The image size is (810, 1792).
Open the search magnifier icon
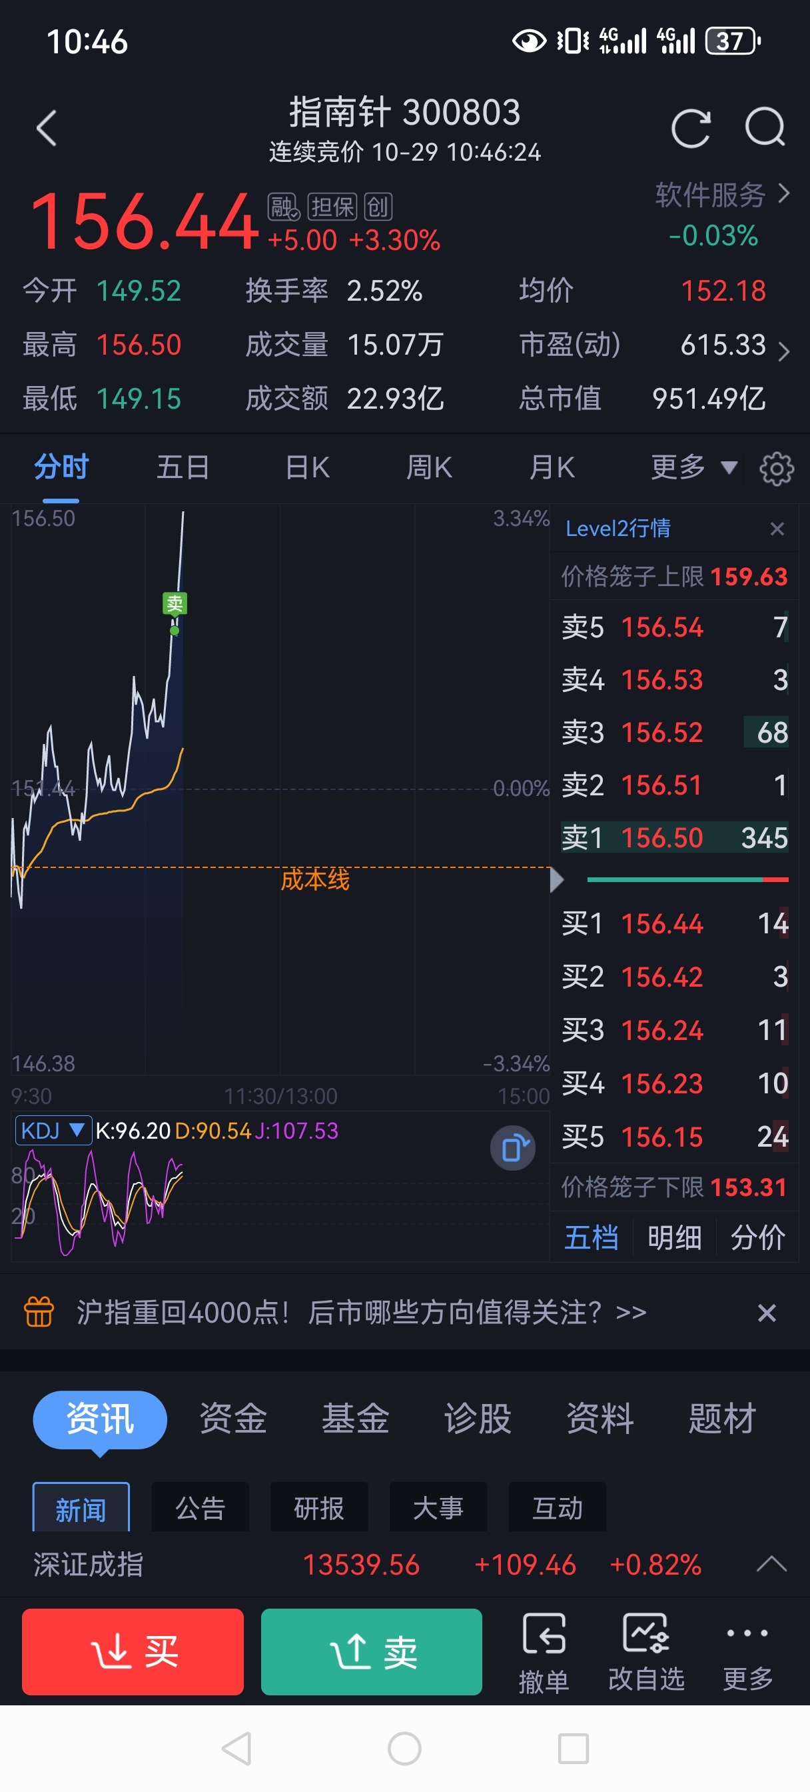coord(765,127)
